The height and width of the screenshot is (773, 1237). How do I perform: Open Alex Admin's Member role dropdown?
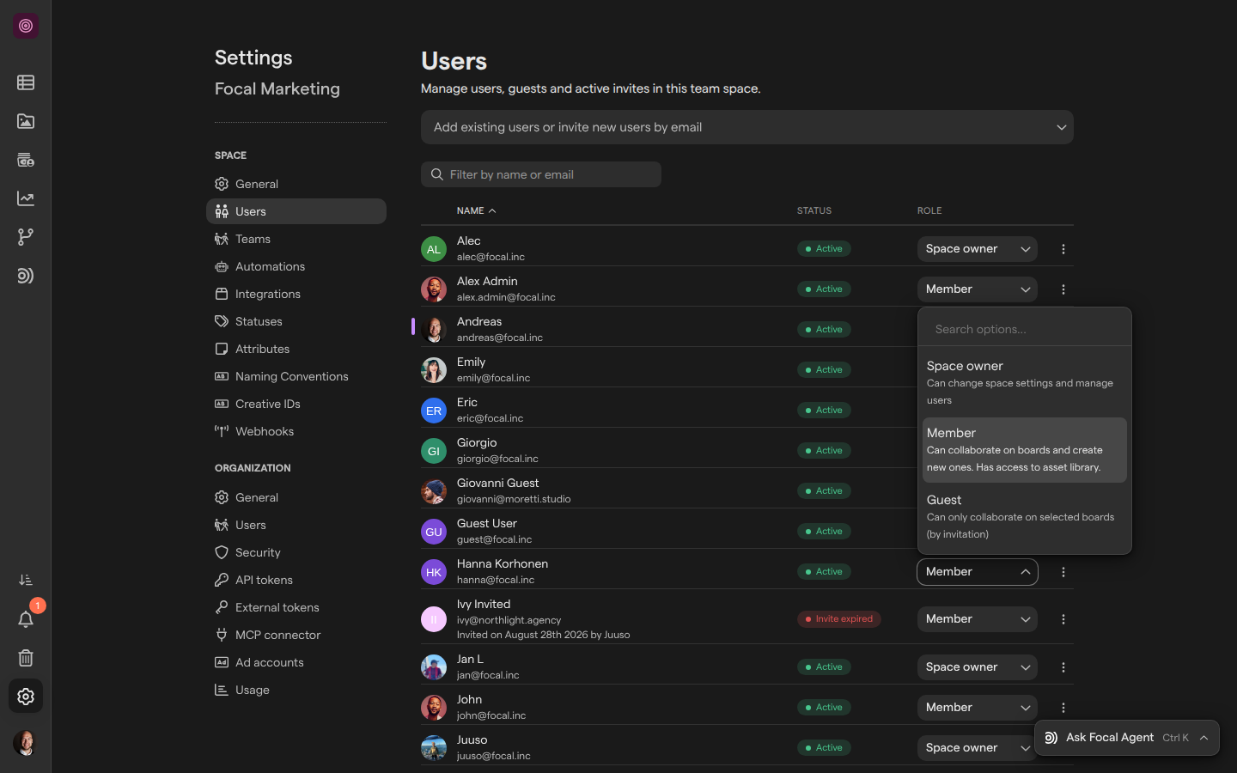pos(978,289)
